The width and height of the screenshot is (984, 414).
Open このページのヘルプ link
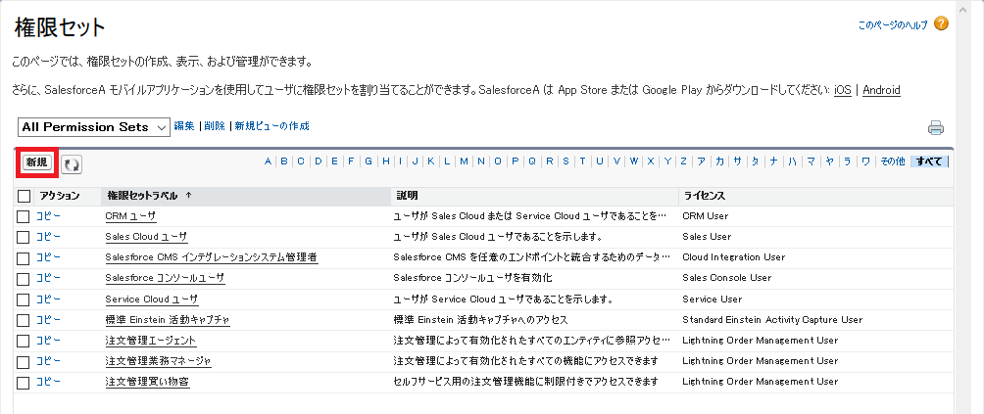point(893,25)
